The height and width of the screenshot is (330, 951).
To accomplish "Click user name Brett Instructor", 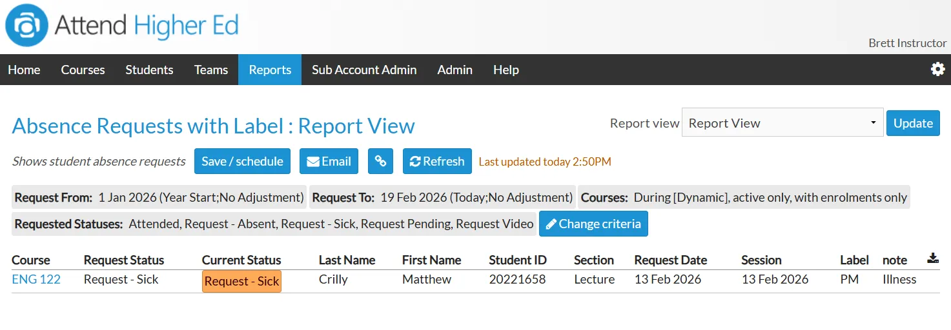I will click(907, 43).
